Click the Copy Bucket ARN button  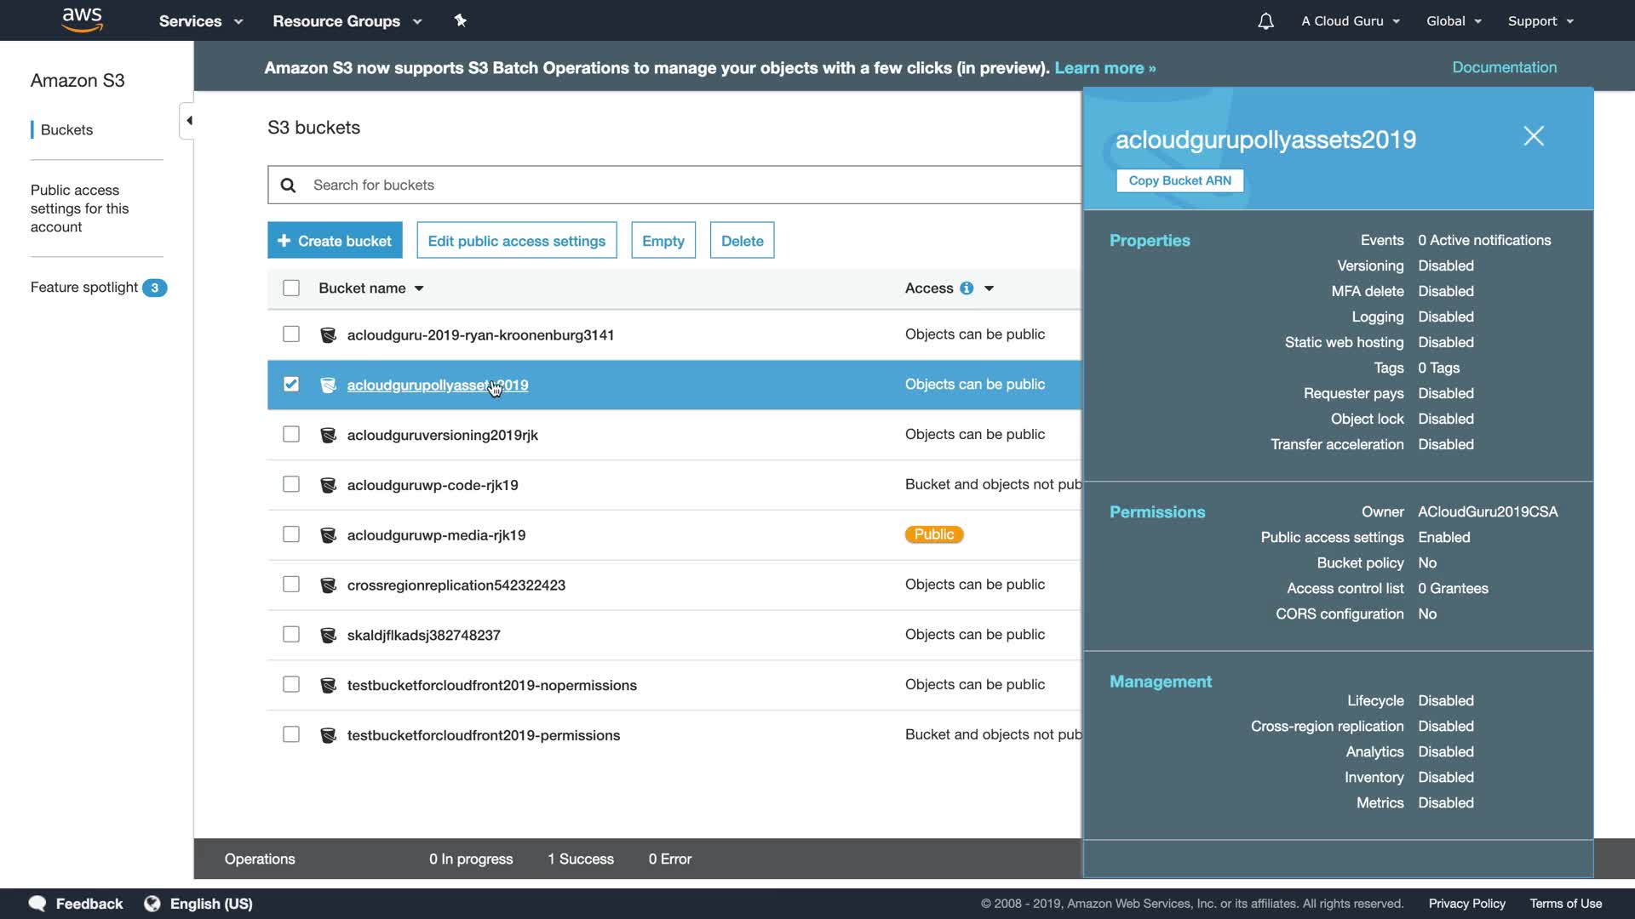(x=1179, y=180)
